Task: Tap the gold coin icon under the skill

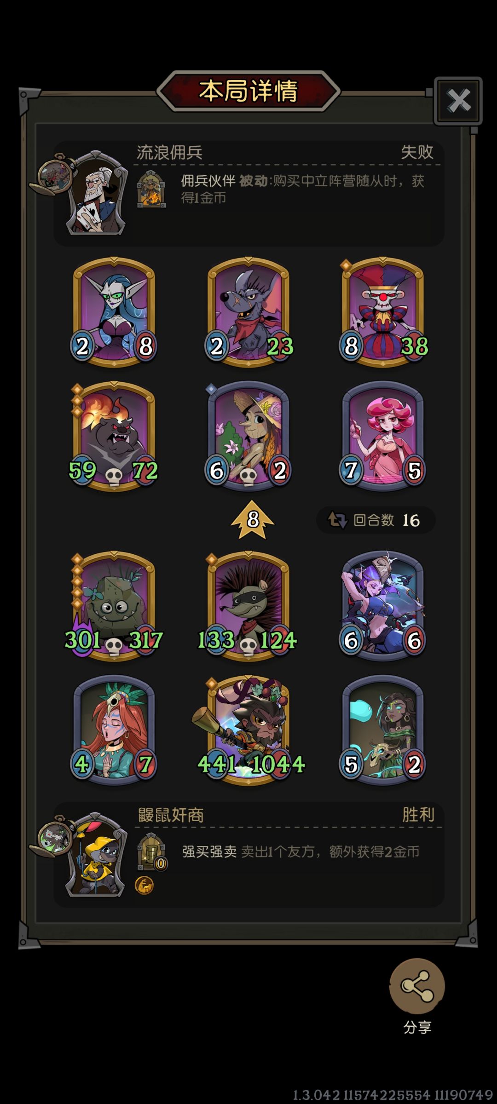Action: point(144,885)
